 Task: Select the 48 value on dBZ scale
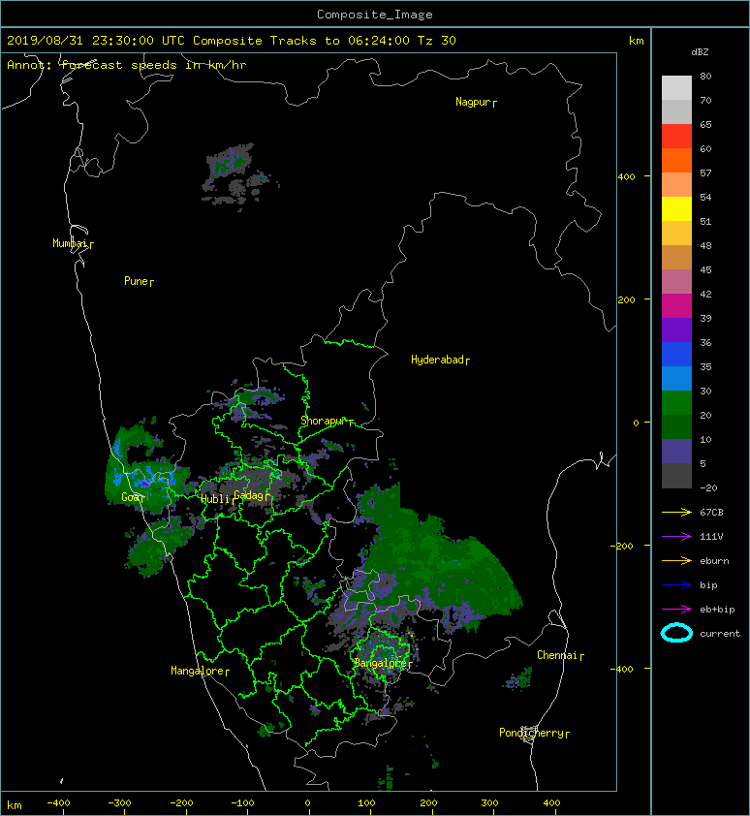[705, 245]
